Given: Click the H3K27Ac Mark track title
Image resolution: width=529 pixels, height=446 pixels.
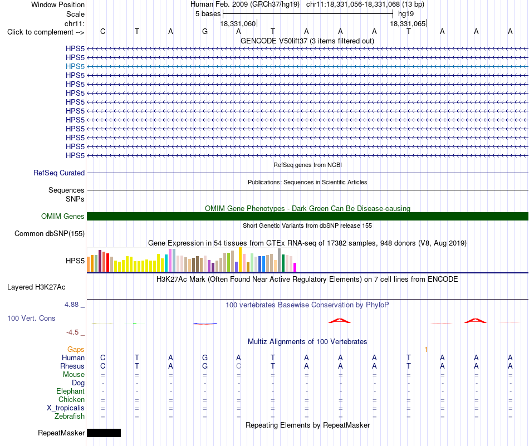Looking at the screenshot, I should pyautogui.click(x=307, y=280).
